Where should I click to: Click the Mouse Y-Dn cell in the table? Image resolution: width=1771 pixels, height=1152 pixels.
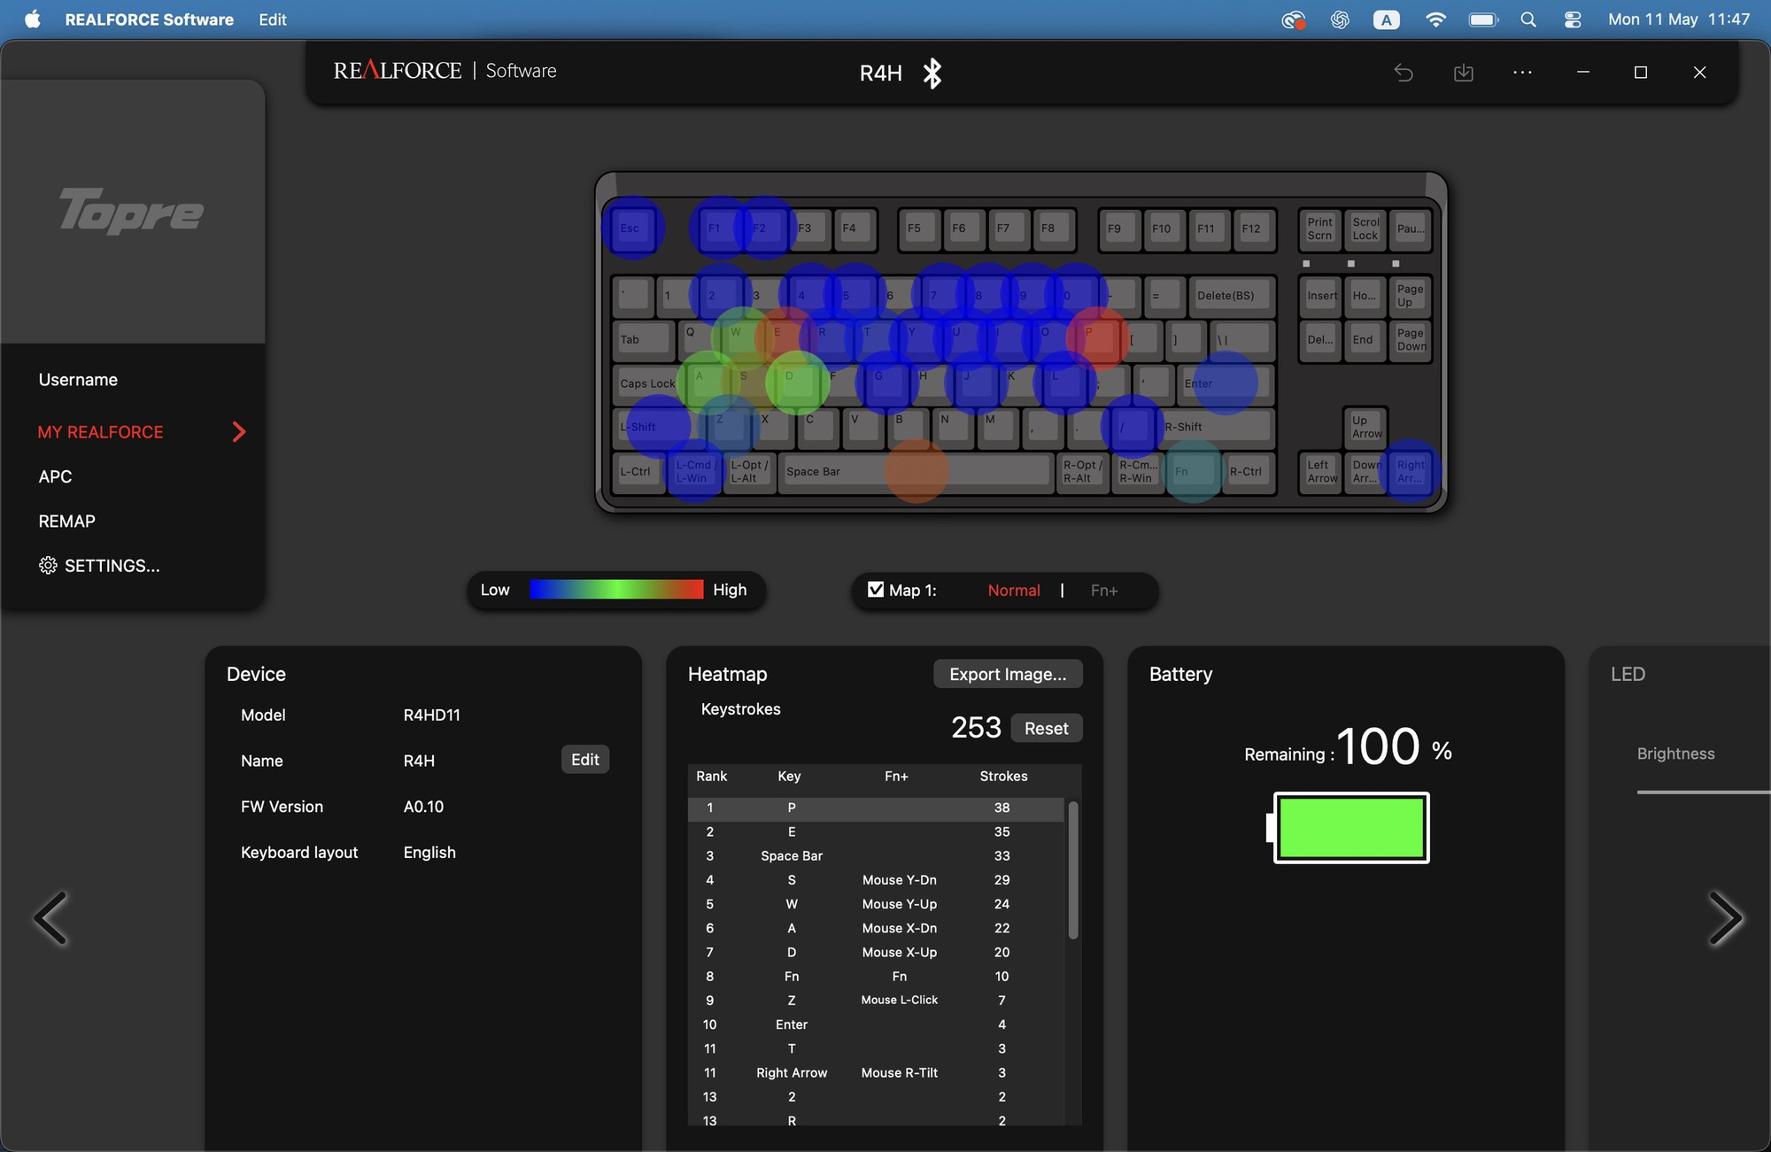[900, 880]
